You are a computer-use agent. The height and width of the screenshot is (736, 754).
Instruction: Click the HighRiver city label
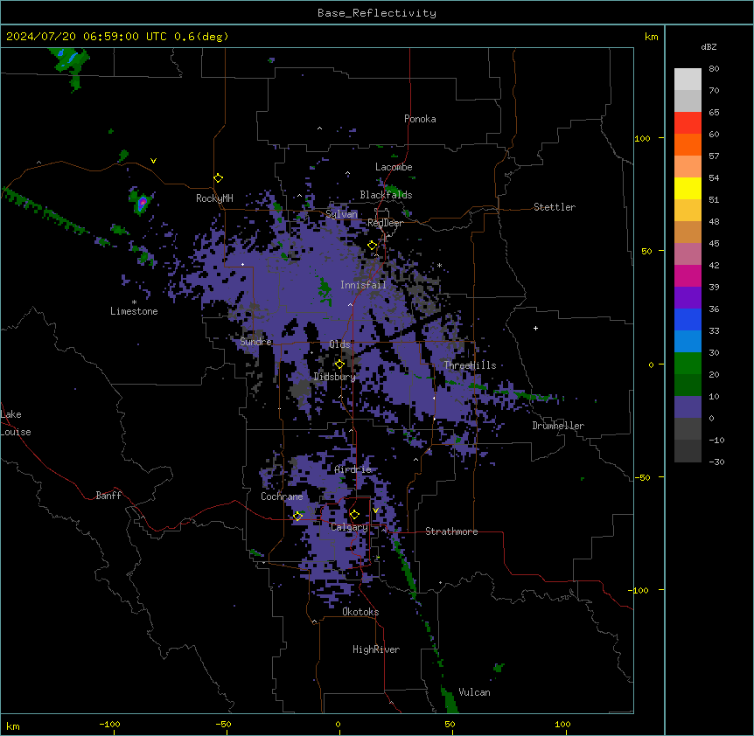(x=376, y=649)
